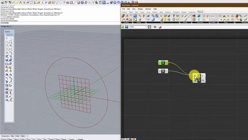
Task: Pick the brown plank icon in Analysis panel
Action: click(x=123, y=16)
